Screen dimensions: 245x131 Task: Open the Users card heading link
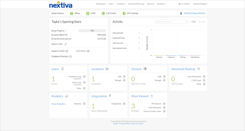coord(55,69)
